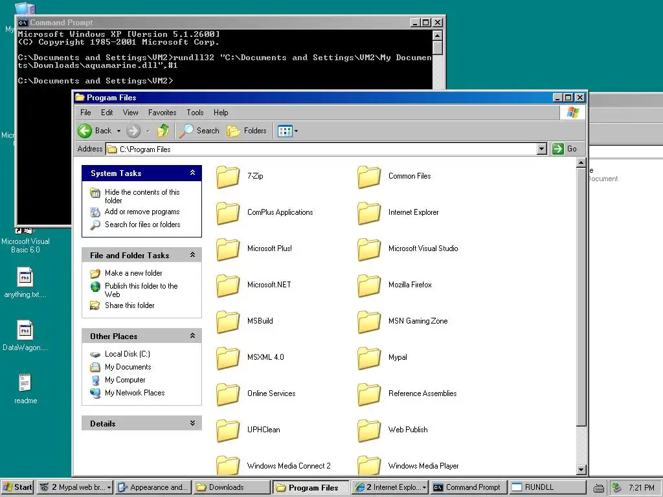
Task: Open the File menu
Action: [85, 113]
